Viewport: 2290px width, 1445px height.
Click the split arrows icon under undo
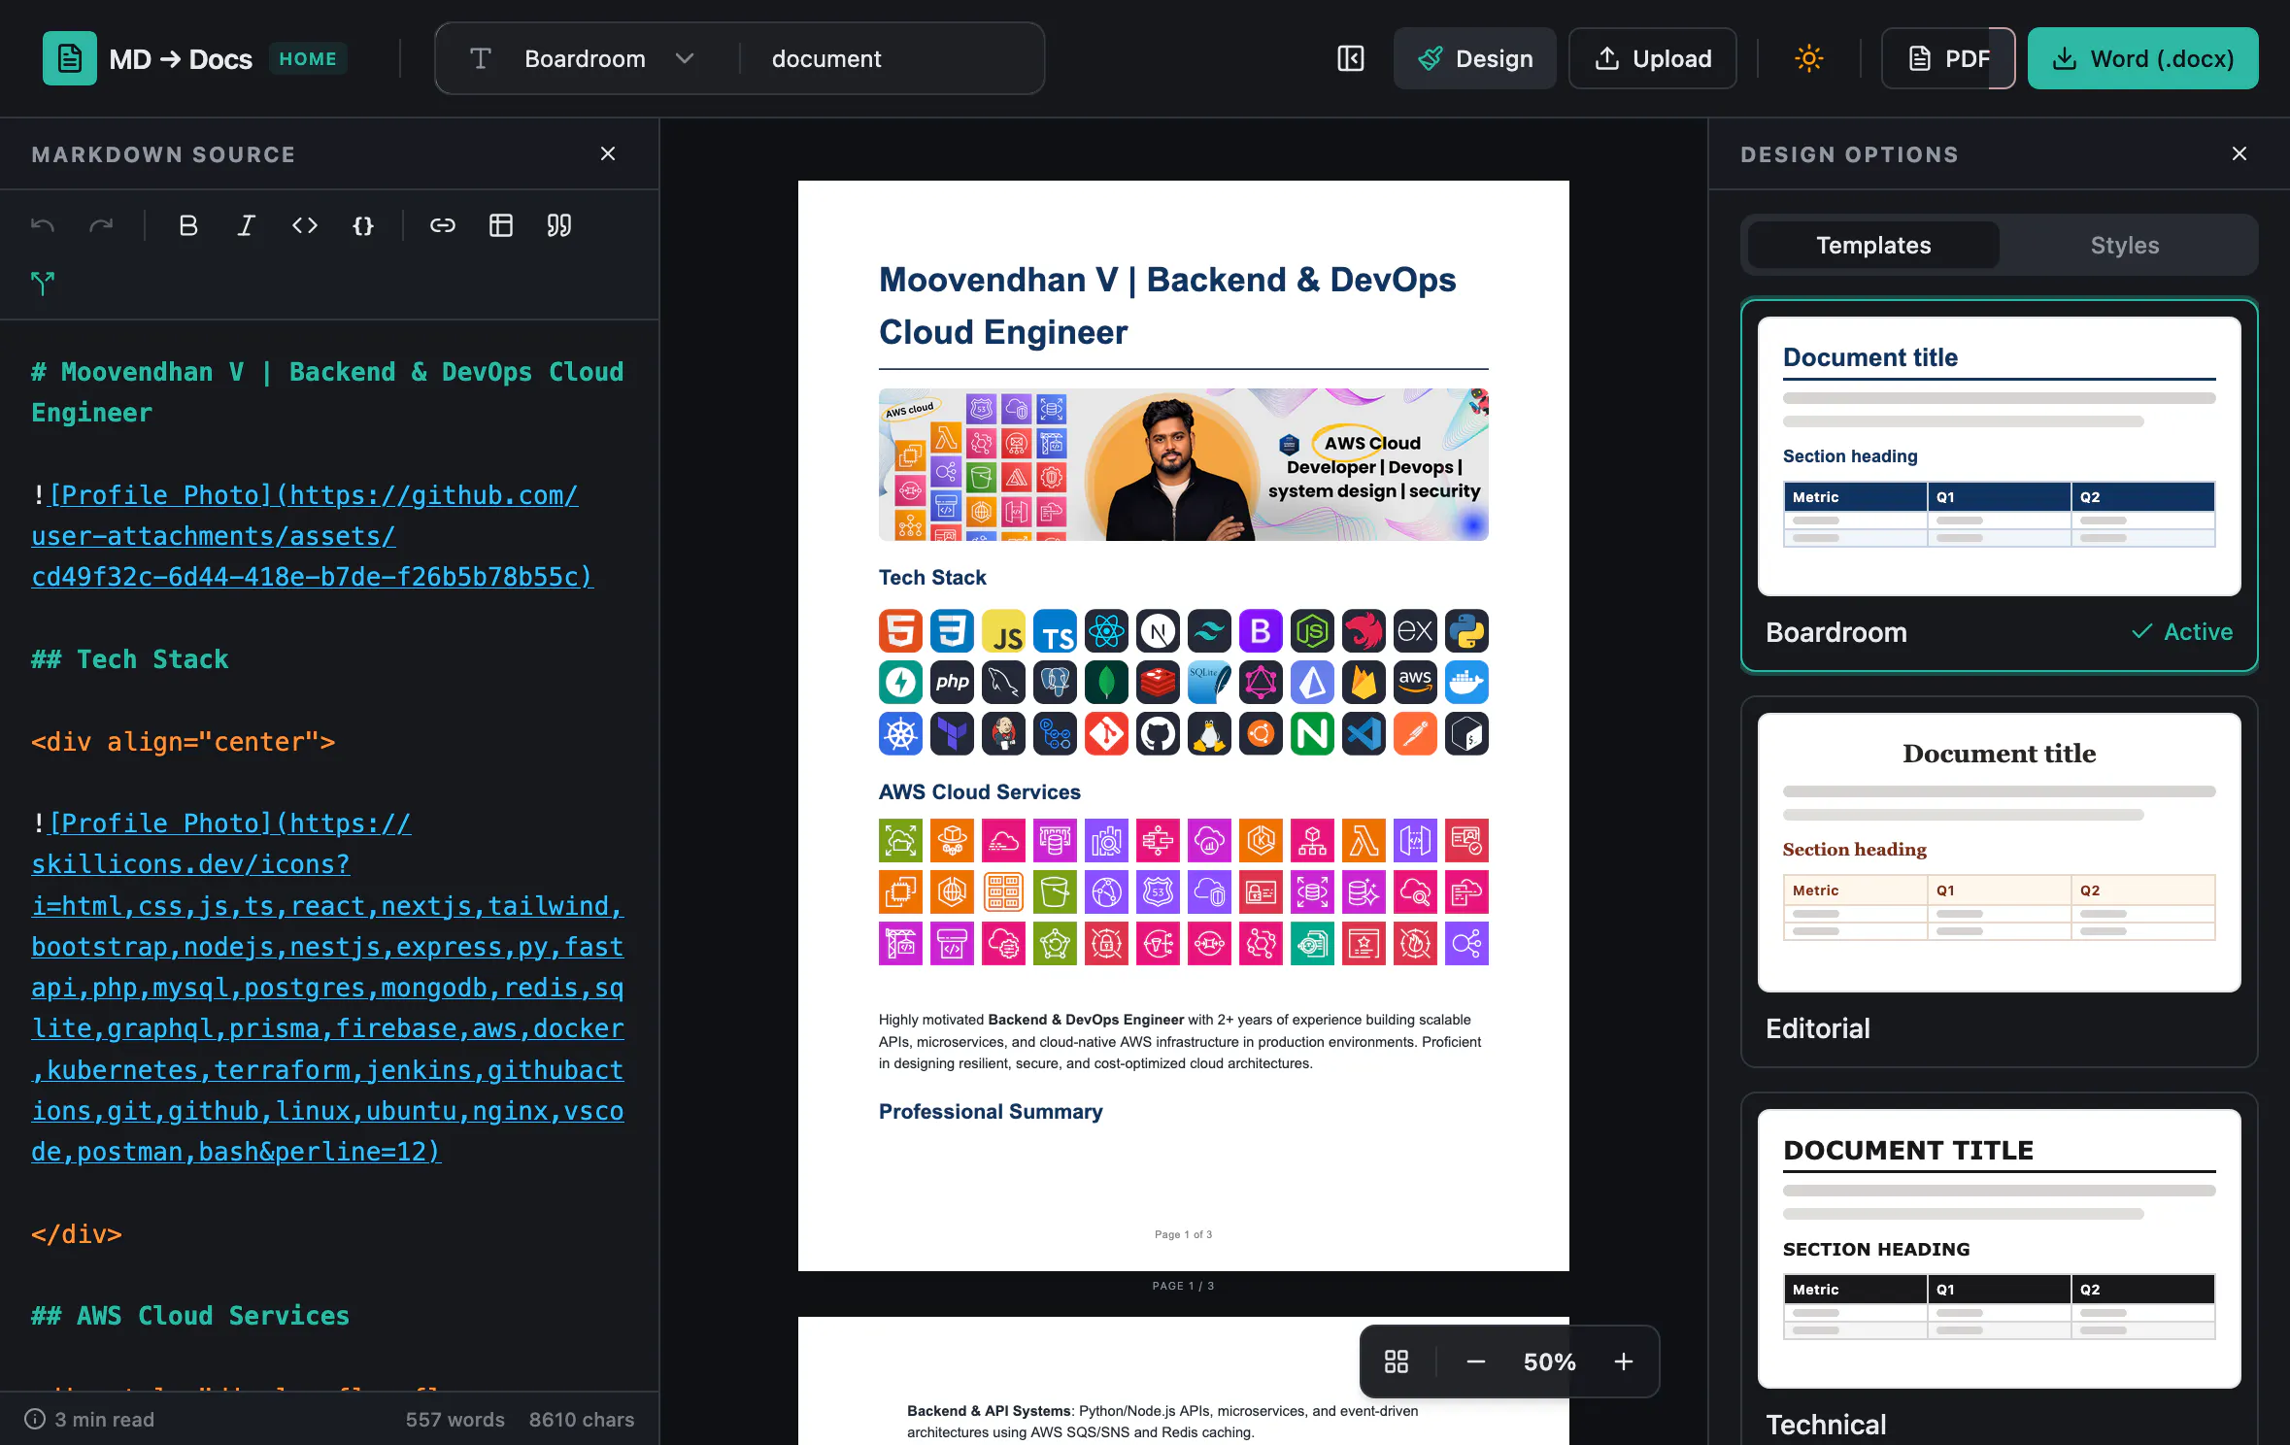pyautogui.click(x=43, y=283)
